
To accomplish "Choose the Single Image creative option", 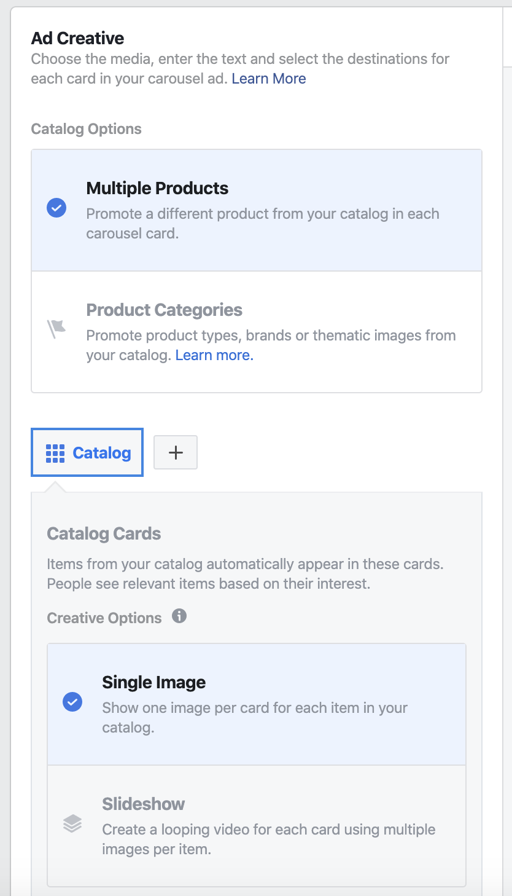I will click(x=257, y=704).
